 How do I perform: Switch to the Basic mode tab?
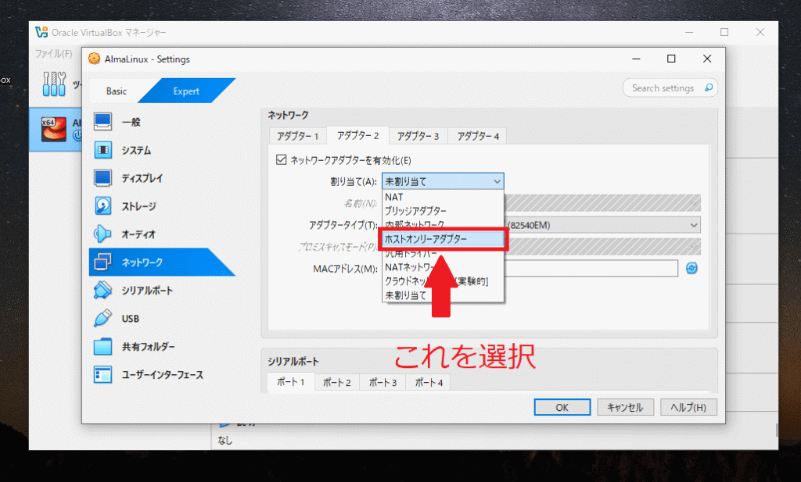117,91
